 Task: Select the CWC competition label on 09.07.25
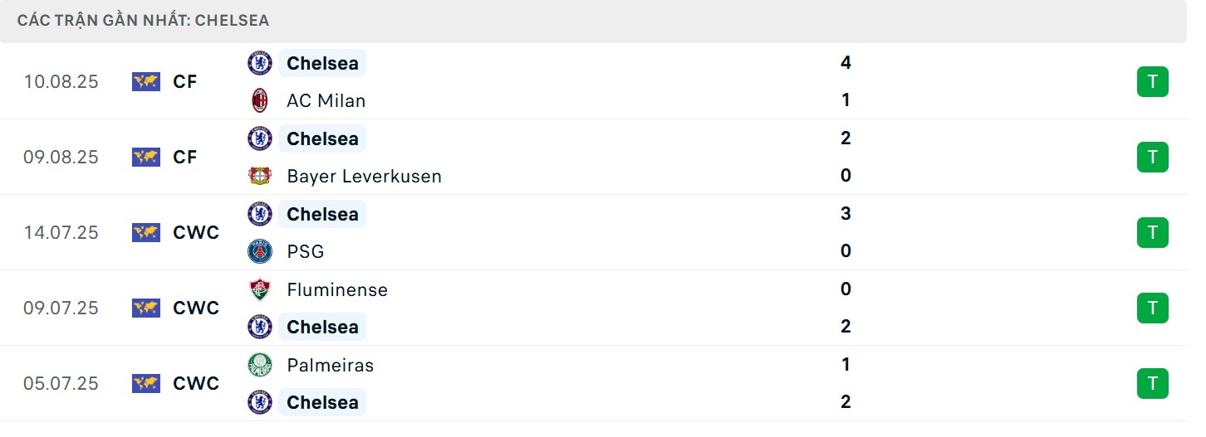coord(196,308)
